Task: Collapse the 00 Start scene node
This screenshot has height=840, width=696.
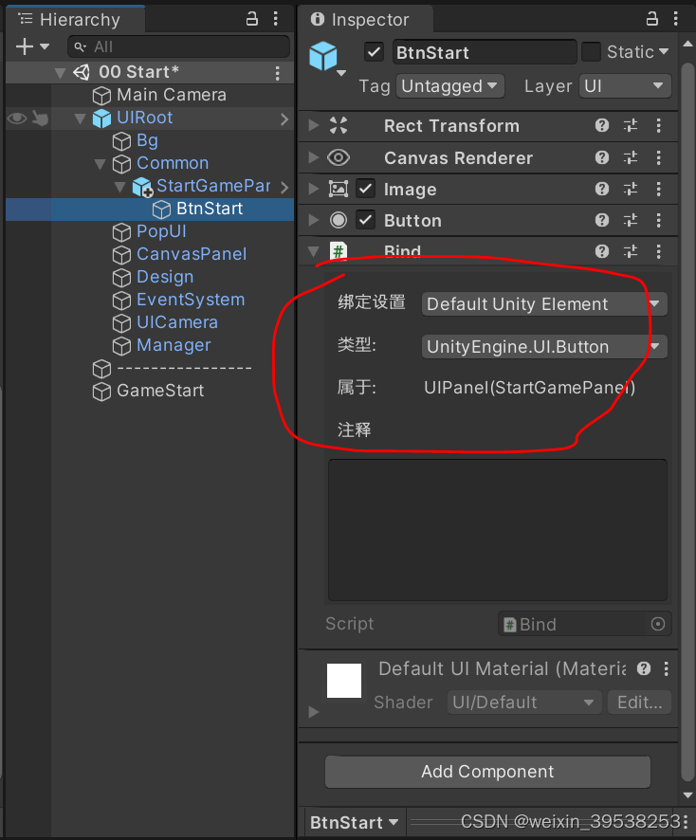Action: pyautogui.click(x=60, y=73)
